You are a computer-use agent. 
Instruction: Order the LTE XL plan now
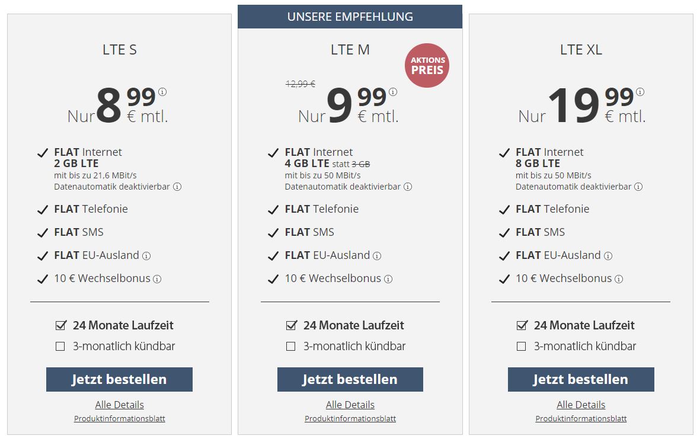(x=581, y=380)
